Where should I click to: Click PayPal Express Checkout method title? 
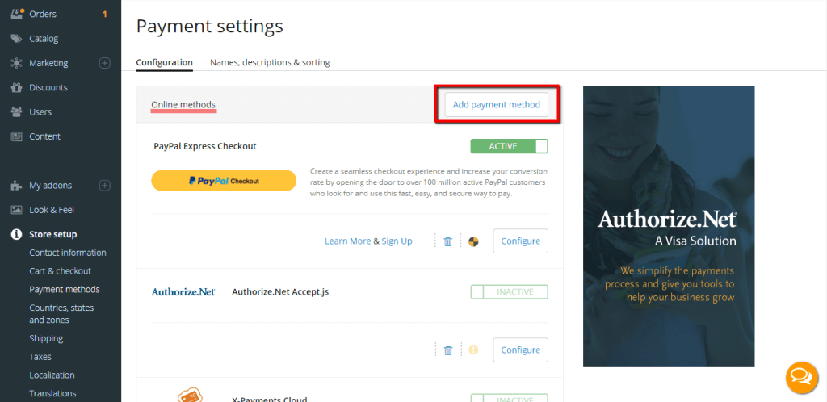[x=205, y=146]
